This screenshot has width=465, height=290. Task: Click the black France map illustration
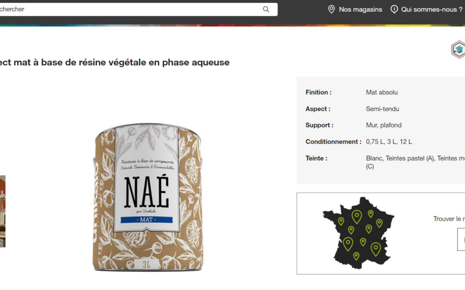(358, 233)
